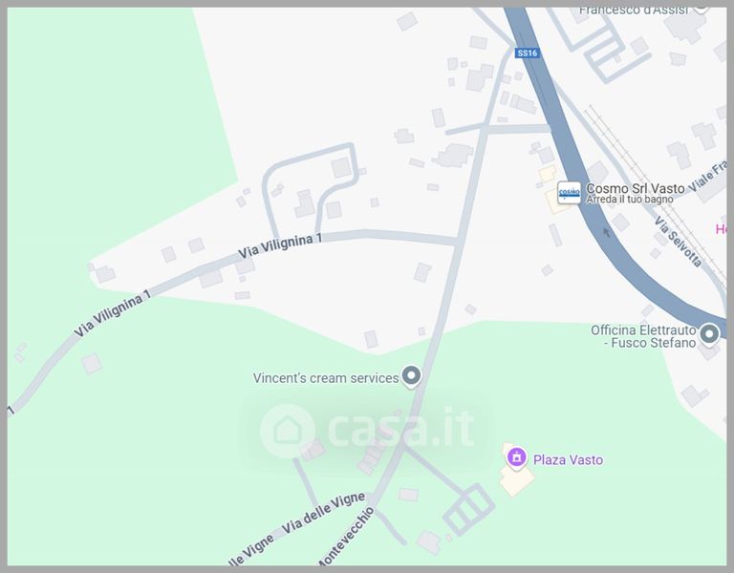The height and width of the screenshot is (573, 734).
Task: Click the casa.it watermark text
Action: pos(401,427)
